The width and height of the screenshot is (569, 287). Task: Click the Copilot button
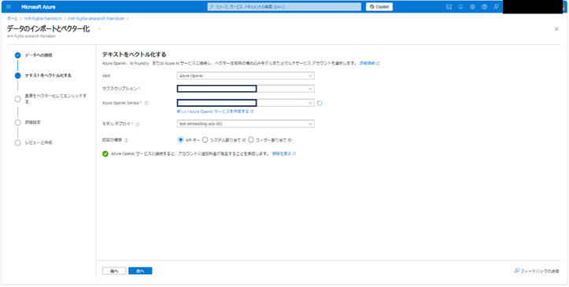coord(379,7)
